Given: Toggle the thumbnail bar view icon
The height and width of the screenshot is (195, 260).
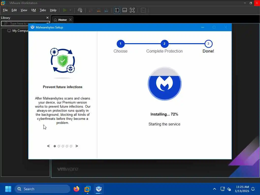Looking at the screenshot, I should pos(124,10).
